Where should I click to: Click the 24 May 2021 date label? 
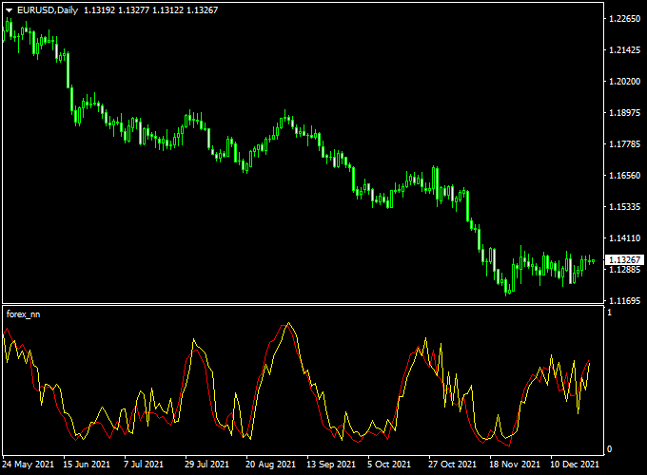pyautogui.click(x=28, y=465)
